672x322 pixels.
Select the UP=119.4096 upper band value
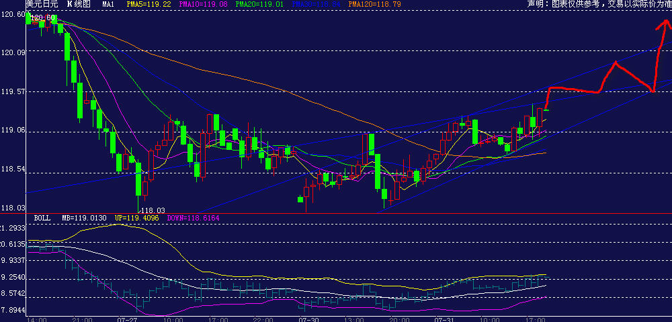click(x=136, y=218)
